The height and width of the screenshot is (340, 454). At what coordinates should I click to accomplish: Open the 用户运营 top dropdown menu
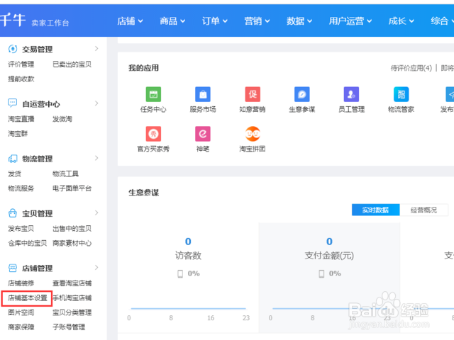click(350, 21)
